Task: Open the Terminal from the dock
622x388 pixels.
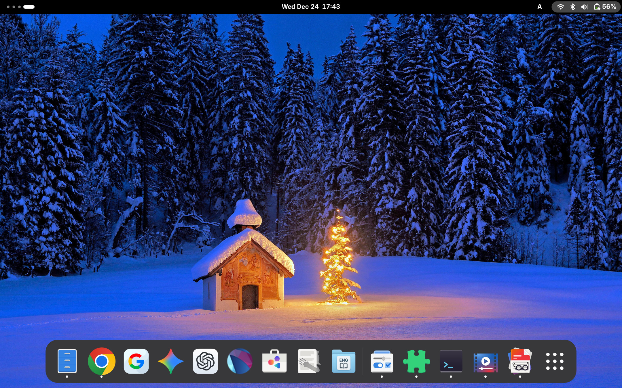Action: click(451, 361)
